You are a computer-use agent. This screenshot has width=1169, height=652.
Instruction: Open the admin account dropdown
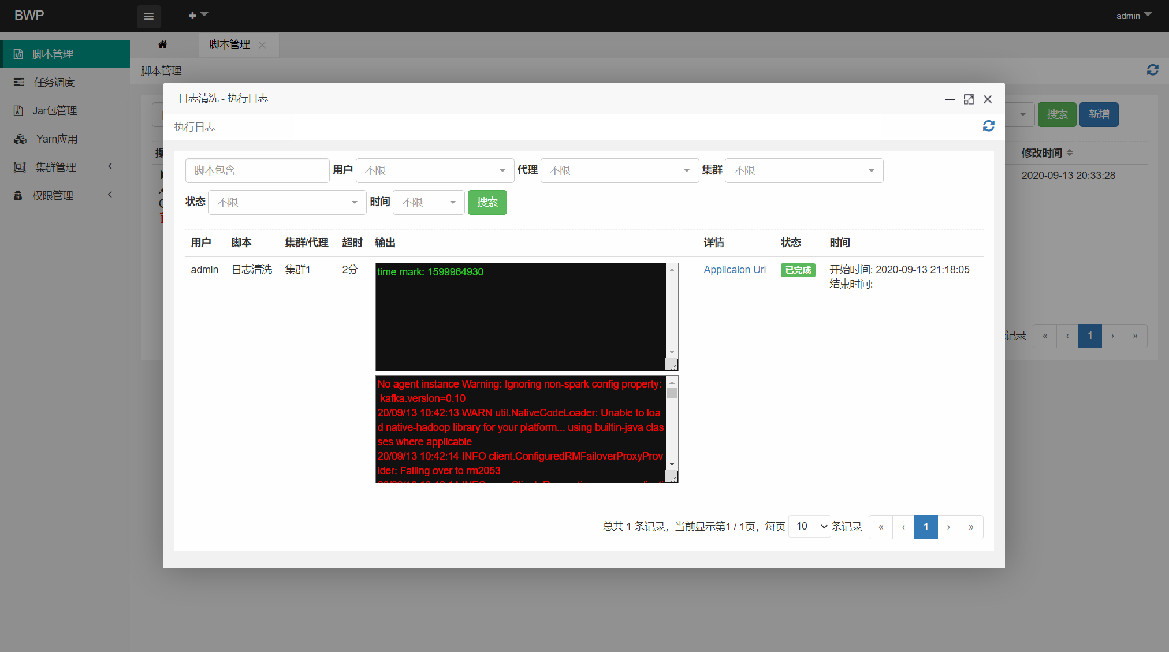pos(1133,16)
